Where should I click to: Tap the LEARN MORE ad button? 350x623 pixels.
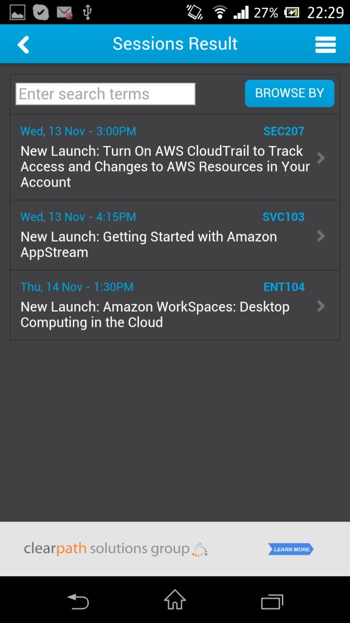coord(291,549)
